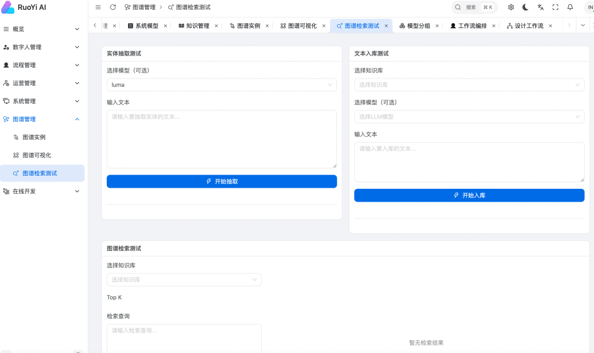
Task: Open 图谱可视化 in the sidebar
Action: point(36,155)
